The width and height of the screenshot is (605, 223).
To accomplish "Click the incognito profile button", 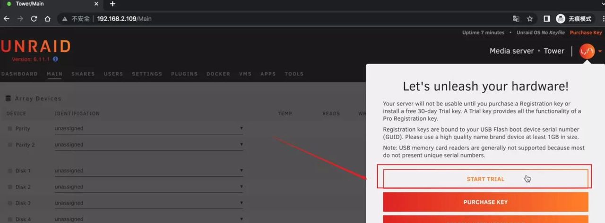I will pos(574,19).
